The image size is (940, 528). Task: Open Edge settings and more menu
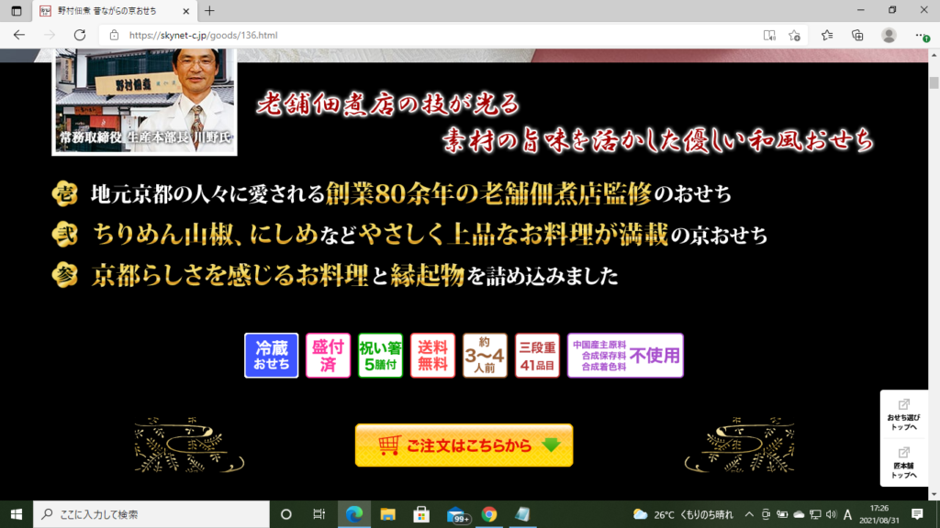tap(921, 36)
